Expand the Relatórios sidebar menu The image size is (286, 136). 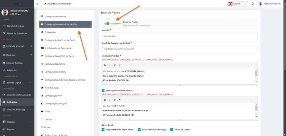click(17, 70)
